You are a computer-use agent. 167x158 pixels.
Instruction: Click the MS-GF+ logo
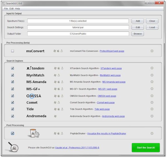click(33, 89)
